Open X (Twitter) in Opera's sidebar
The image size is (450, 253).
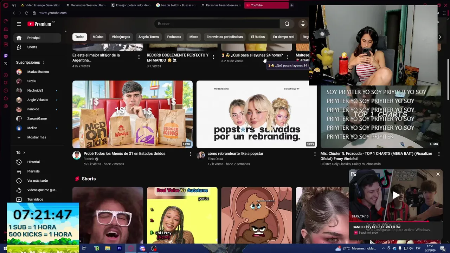[x=6, y=64]
